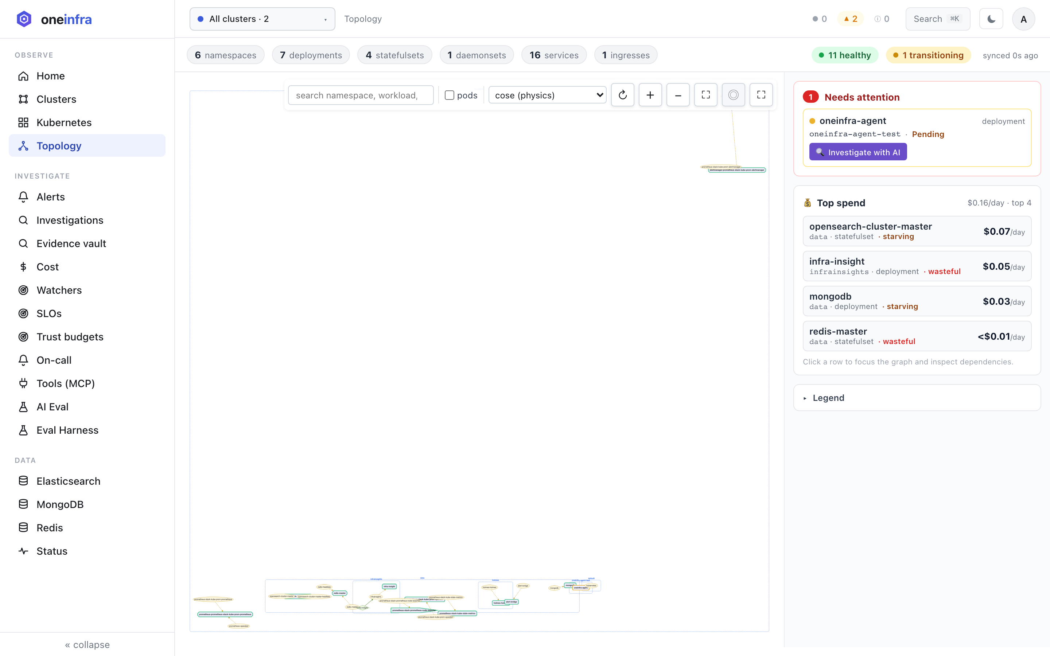Click the synced 0s ago text
Screen dimensions: 1050x656
pyautogui.click(x=1010, y=55)
